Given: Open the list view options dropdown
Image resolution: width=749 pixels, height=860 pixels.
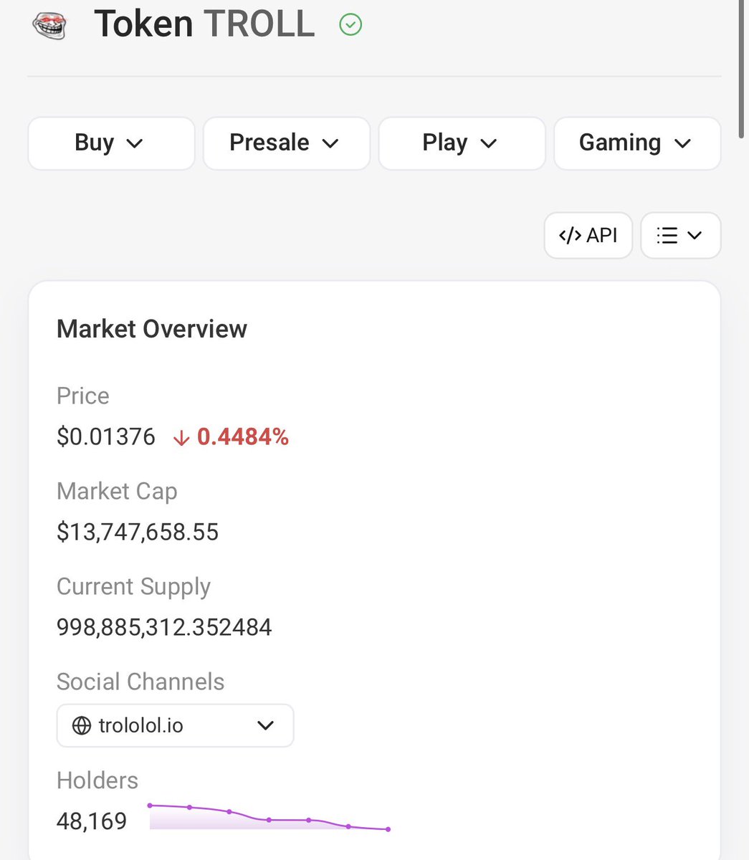Looking at the screenshot, I should pyautogui.click(x=680, y=235).
